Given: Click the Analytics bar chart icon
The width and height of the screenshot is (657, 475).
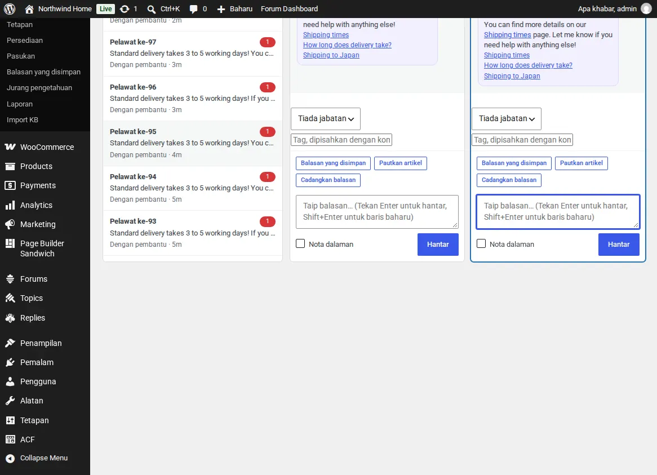Looking at the screenshot, I should tap(10, 205).
